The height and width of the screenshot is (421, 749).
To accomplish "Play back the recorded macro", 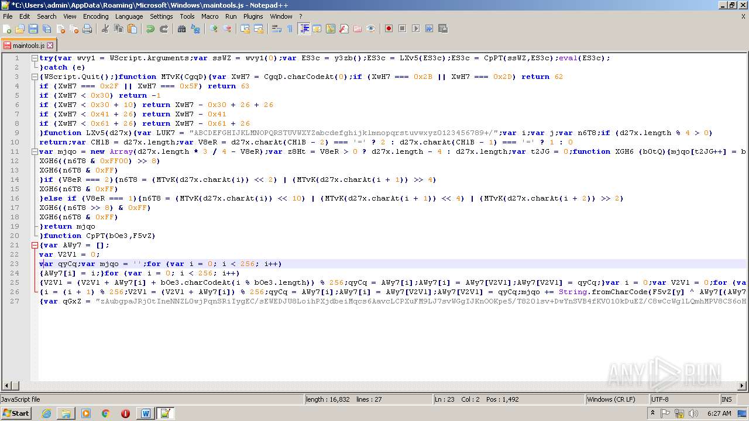I will point(415,29).
